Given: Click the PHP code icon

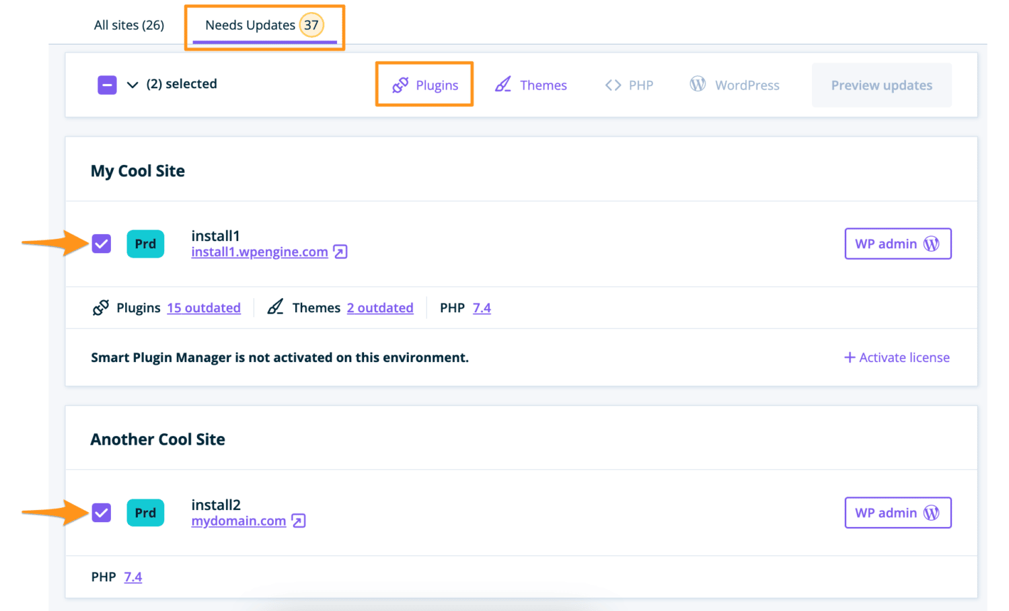Looking at the screenshot, I should click(613, 85).
